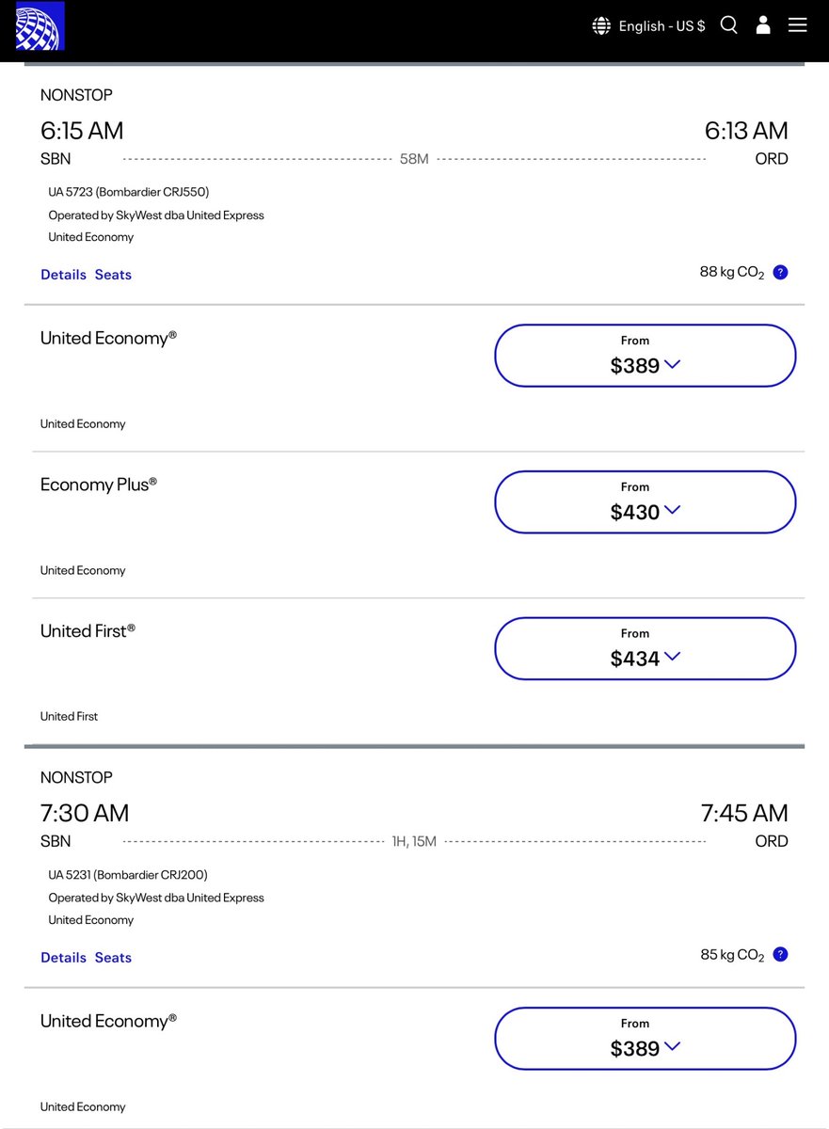Viewport: 829px width, 1129px height.
Task: Expand the $389 Economy fare for UA 5231
Action: click(x=645, y=1039)
